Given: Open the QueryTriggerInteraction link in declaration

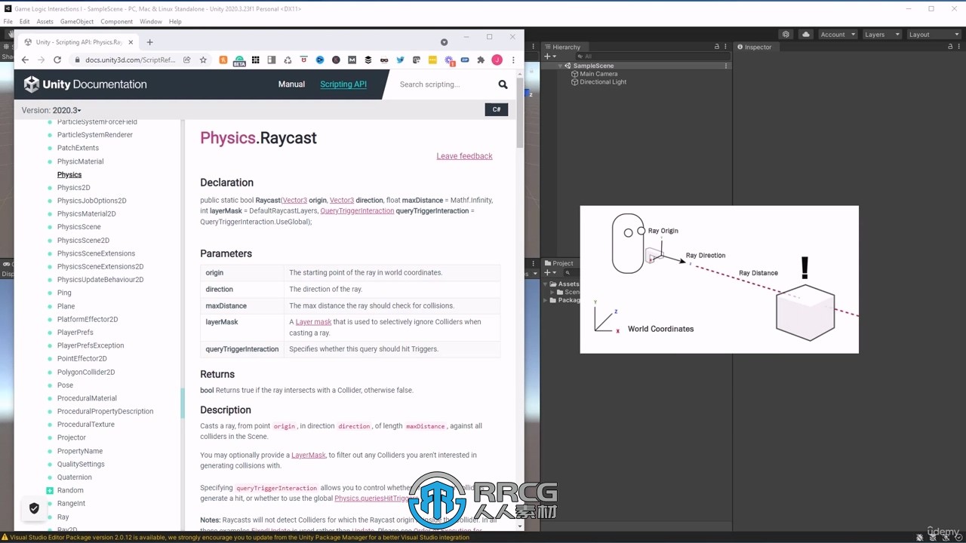Looking at the screenshot, I should (x=357, y=211).
